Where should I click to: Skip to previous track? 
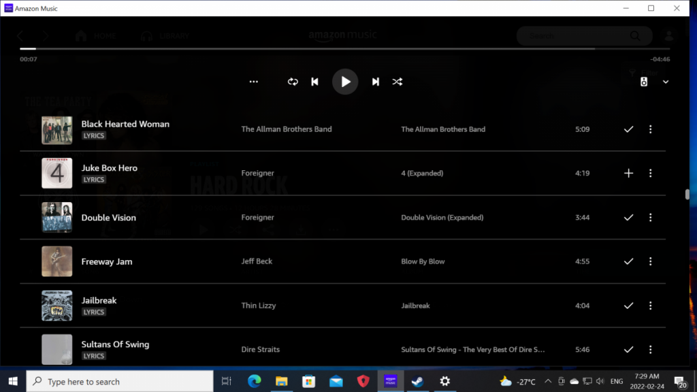(314, 82)
